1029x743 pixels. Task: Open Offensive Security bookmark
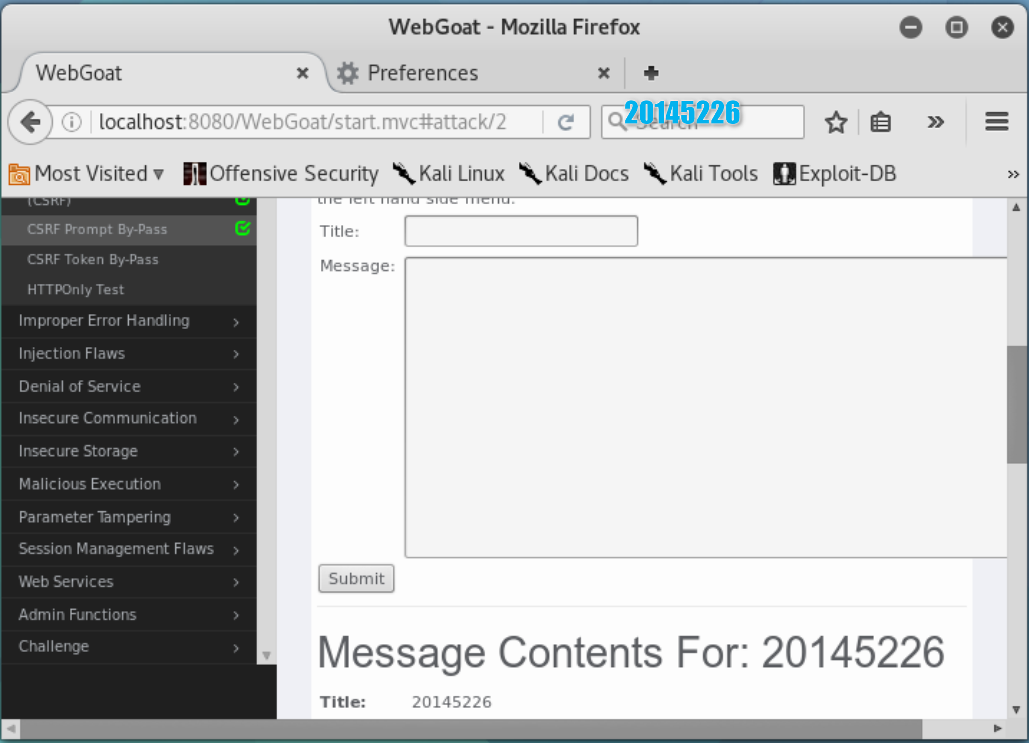pyautogui.click(x=281, y=174)
